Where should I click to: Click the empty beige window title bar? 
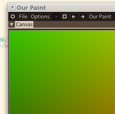(81, 7)
